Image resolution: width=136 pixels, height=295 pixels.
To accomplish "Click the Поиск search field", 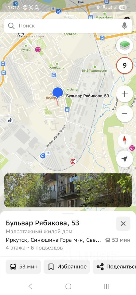I will pos(68,26).
